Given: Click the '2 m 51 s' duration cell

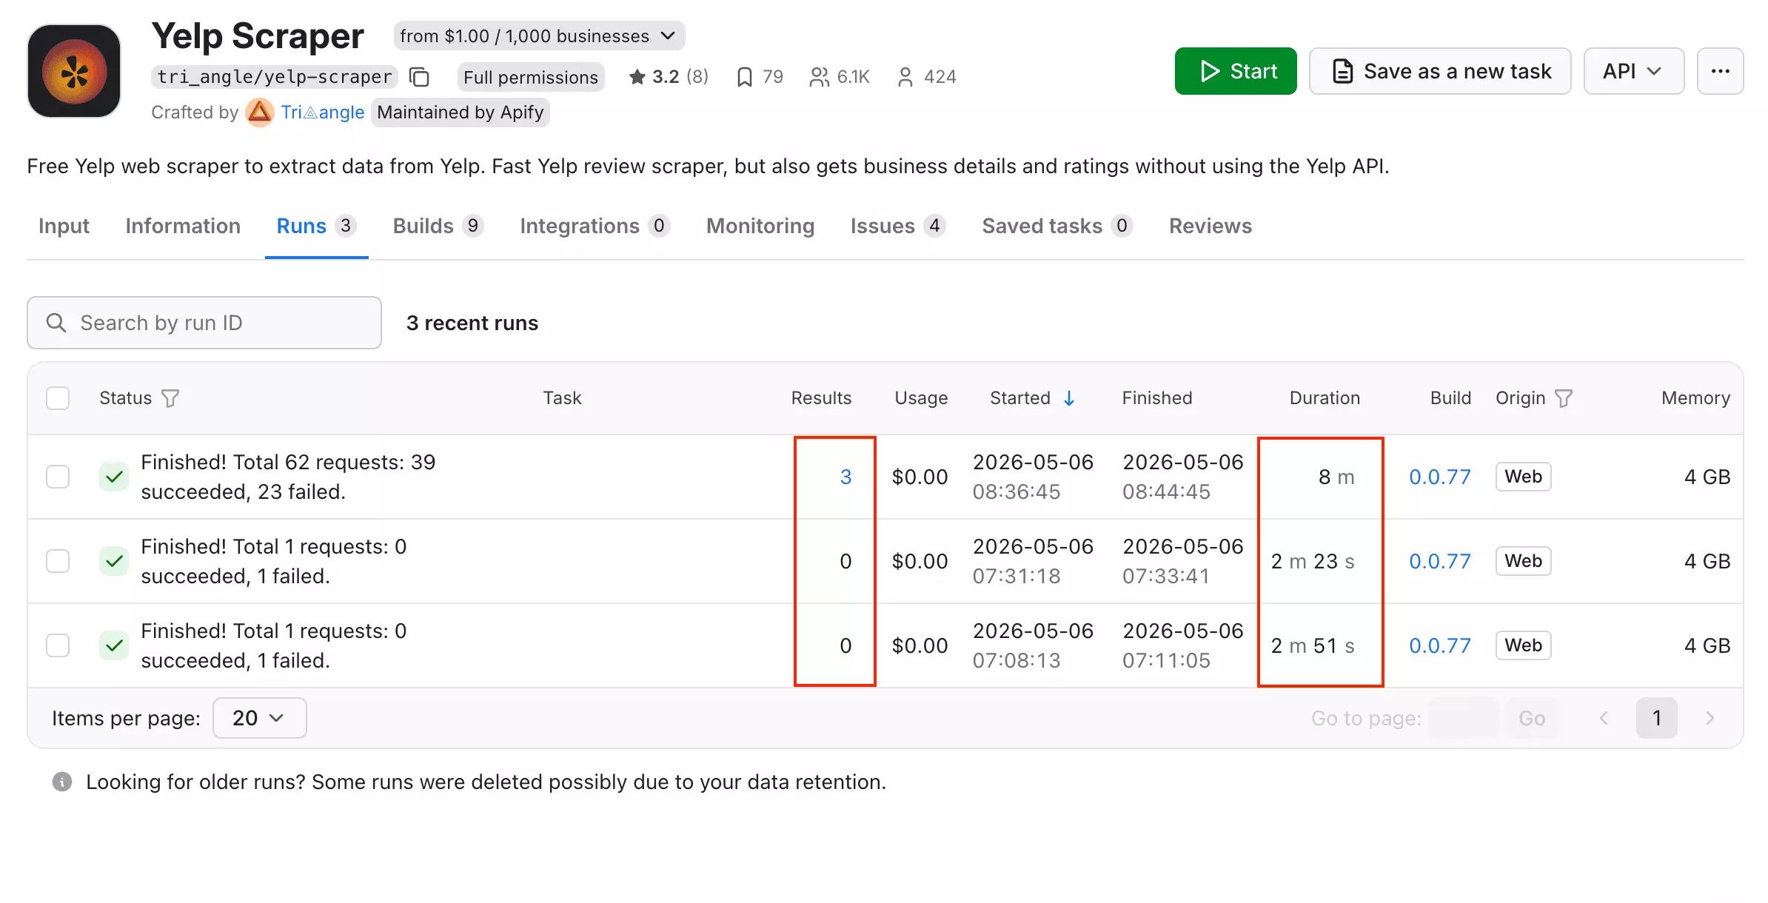Looking at the screenshot, I should pyautogui.click(x=1313, y=645).
